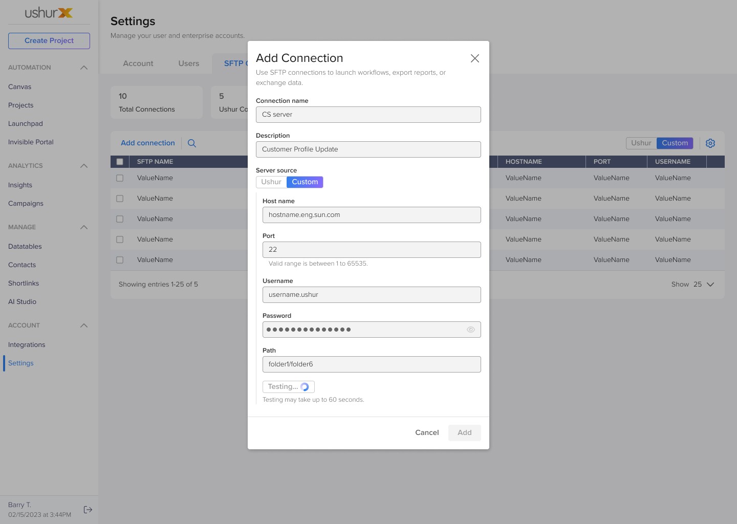Select Ushur in the dialog's Server source toggle

pyautogui.click(x=271, y=182)
